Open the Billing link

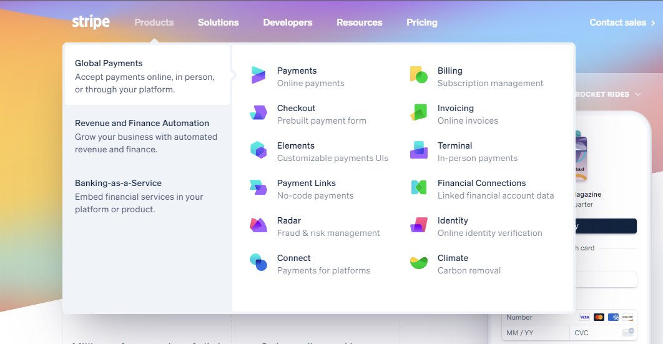pyautogui.click(x=450, y=71)
